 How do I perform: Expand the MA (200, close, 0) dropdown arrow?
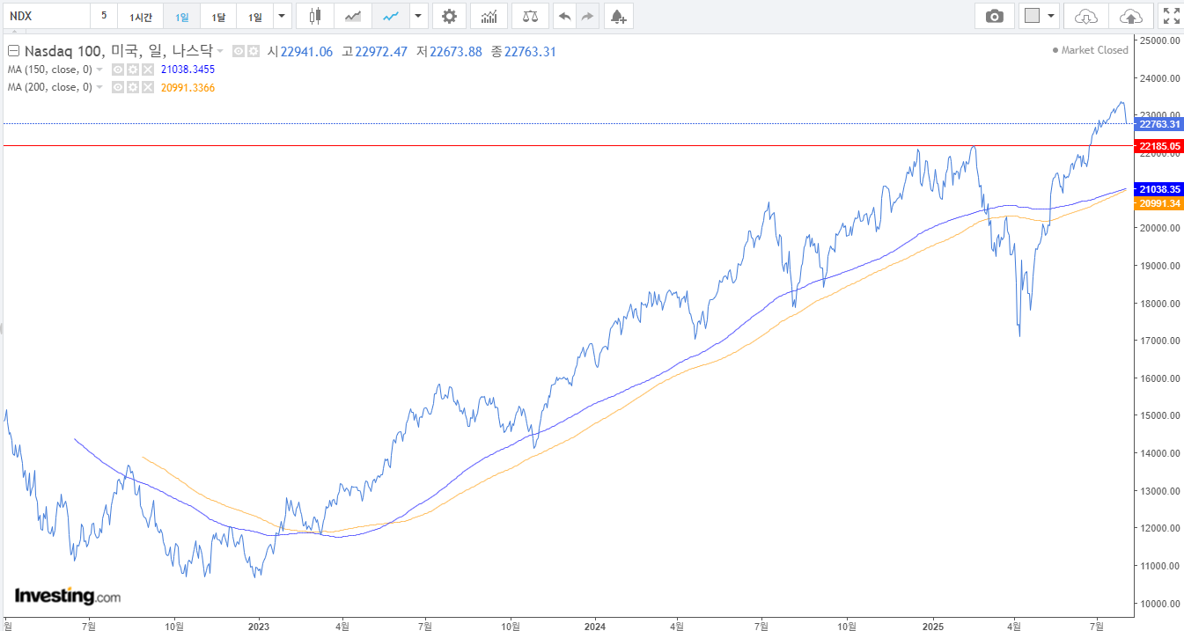[99, 87]
